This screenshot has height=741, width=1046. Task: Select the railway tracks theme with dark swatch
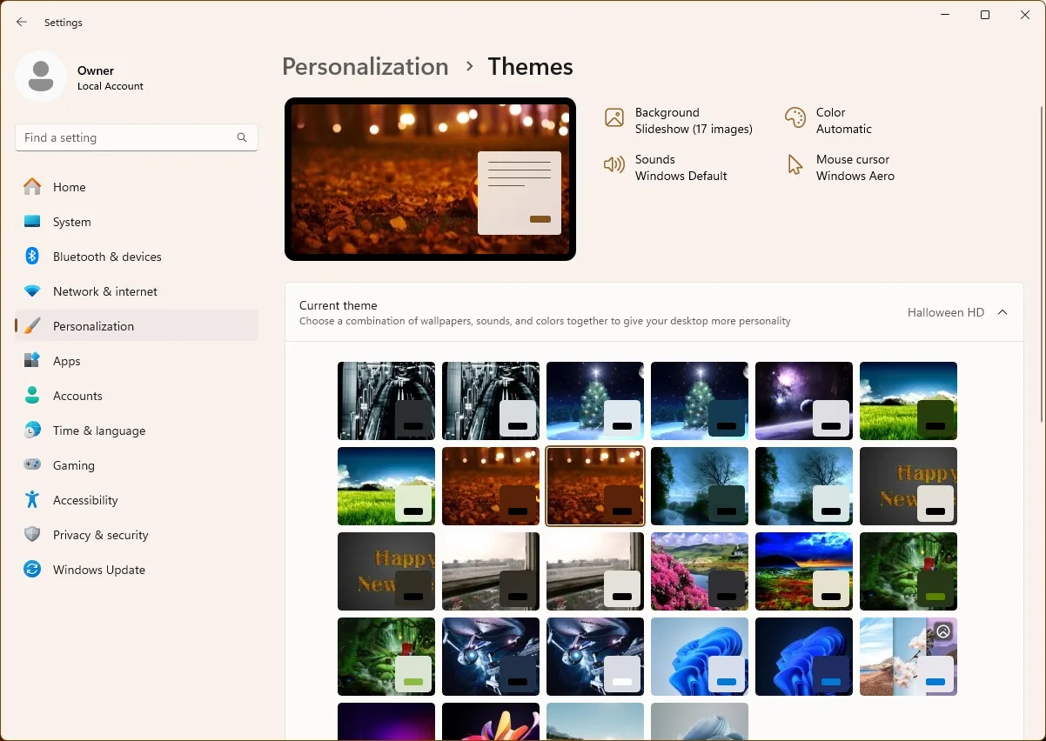coord(386,401)
